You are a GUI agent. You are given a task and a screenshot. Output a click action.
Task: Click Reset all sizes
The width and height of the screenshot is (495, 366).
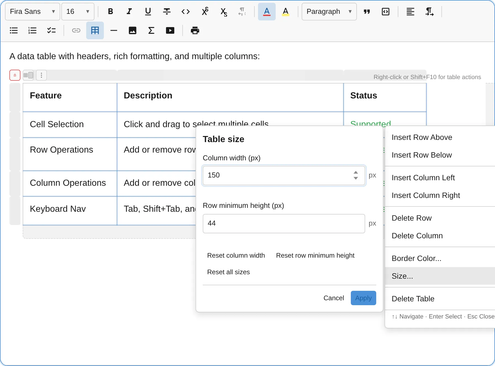click(x=228, y=272)
